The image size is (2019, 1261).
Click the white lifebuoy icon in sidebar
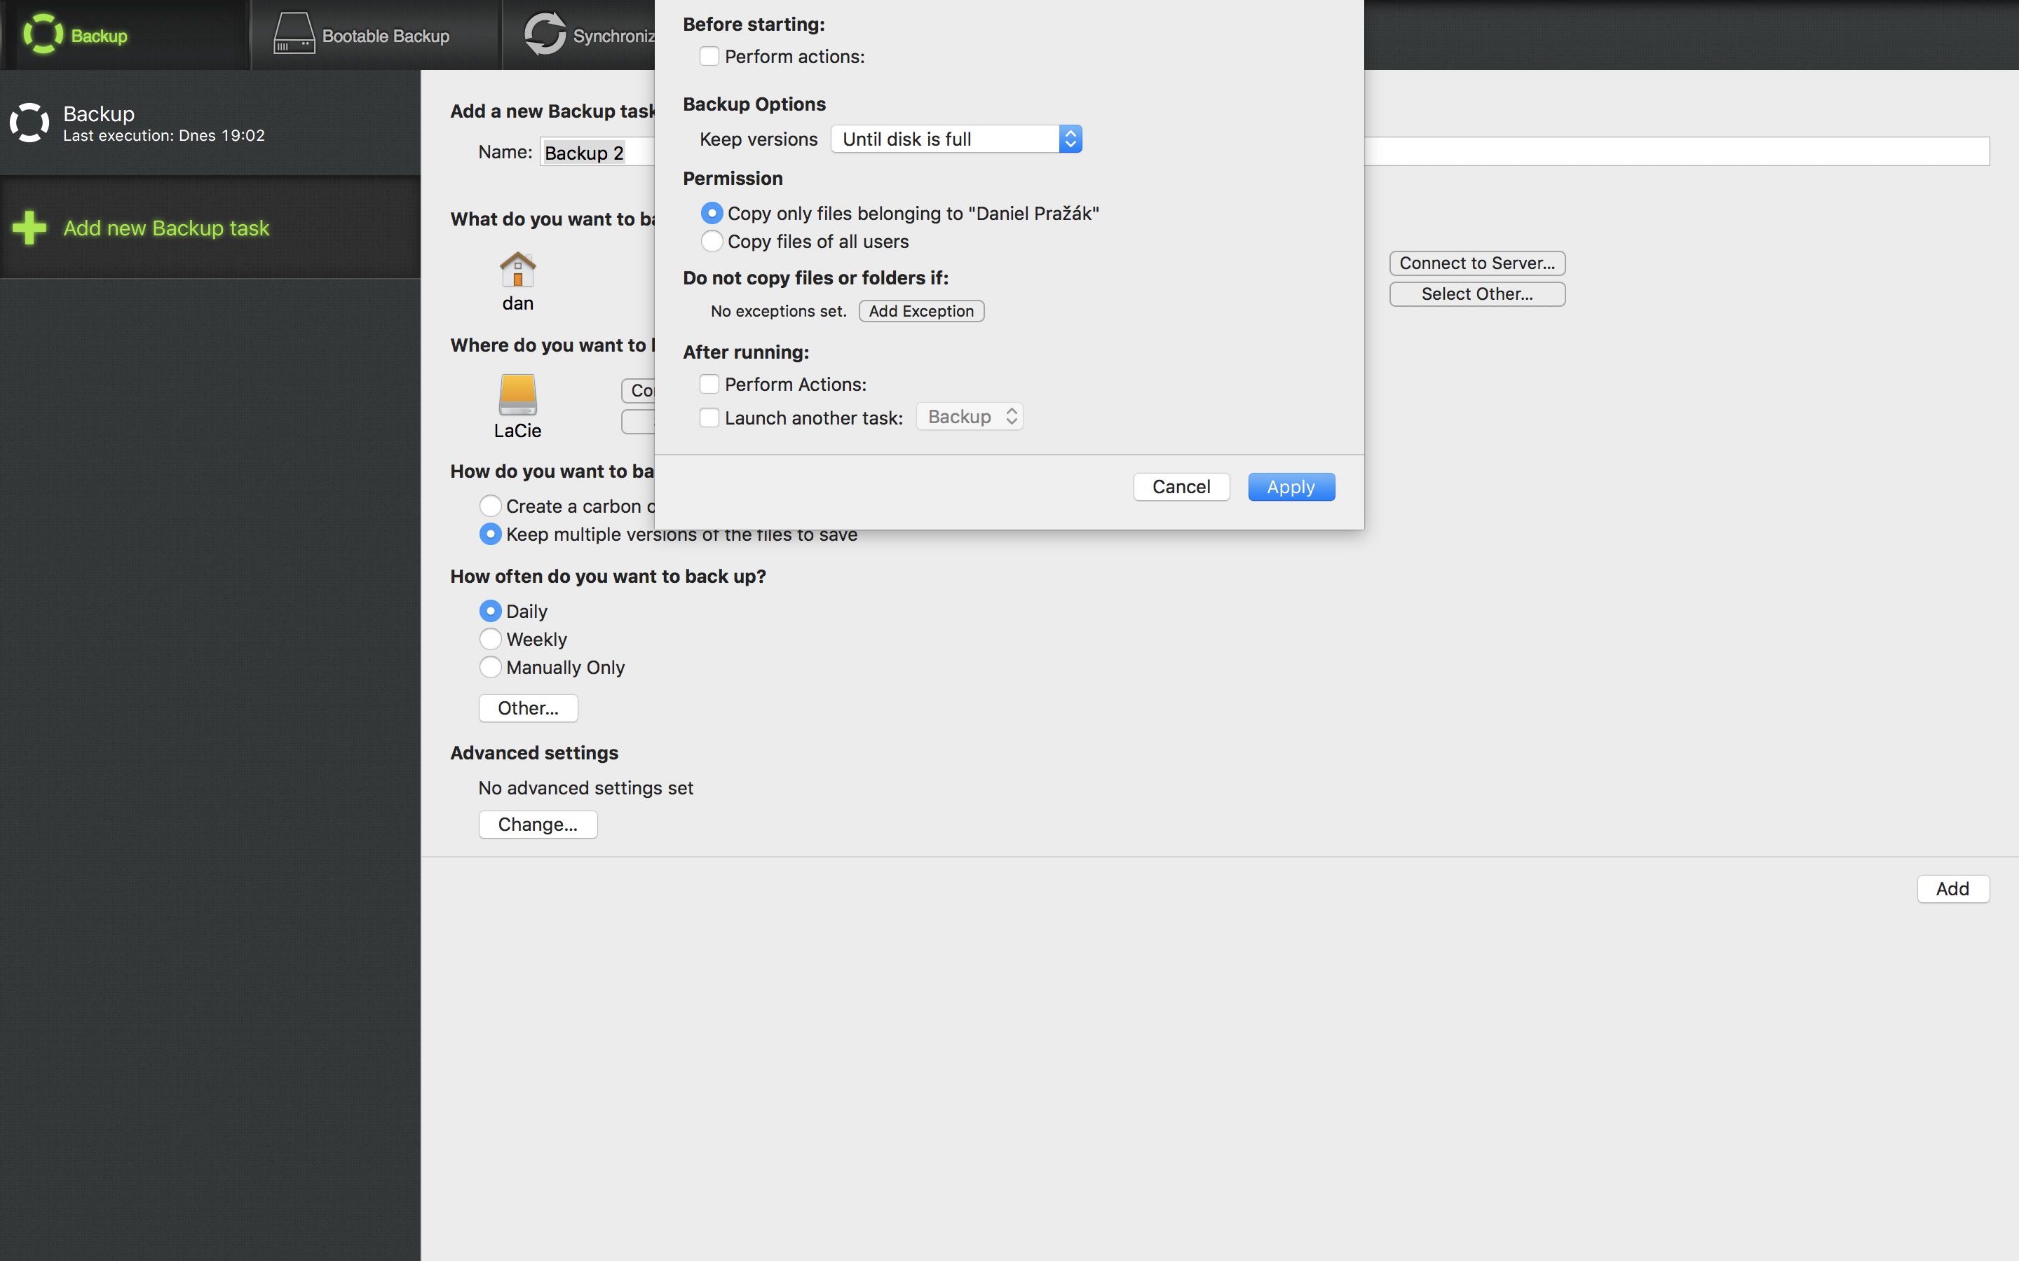point(29,123)
